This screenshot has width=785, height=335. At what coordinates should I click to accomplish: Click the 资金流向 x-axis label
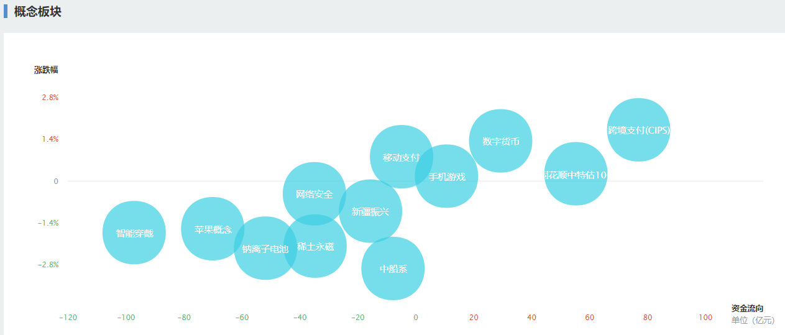(x=747, y=308)
